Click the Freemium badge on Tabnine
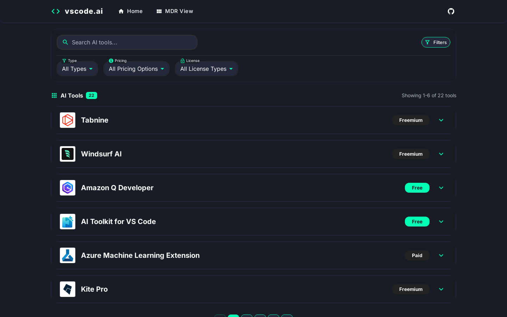Viewport: 507px width, 317px height. pyautogui.click(x=411, y=120)
